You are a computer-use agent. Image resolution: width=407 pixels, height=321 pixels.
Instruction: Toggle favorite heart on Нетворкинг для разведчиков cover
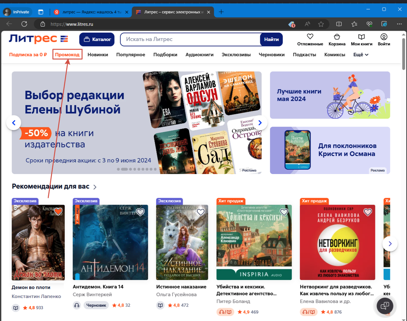coord(368,212)
